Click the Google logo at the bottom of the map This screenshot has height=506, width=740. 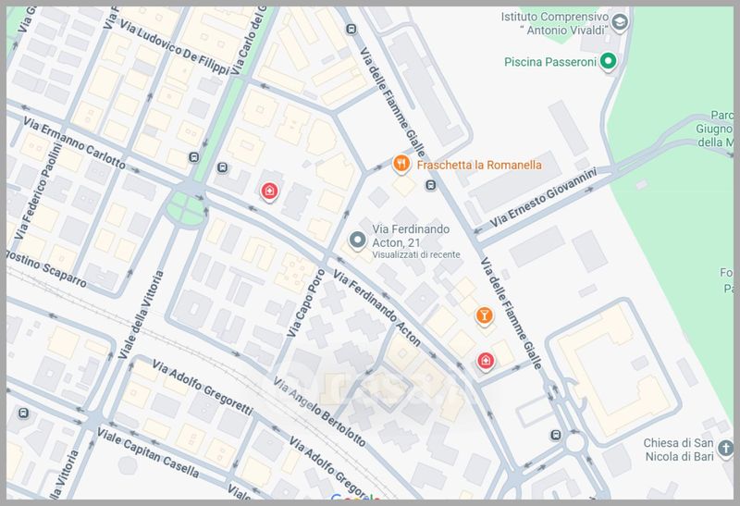pos(351,500)
